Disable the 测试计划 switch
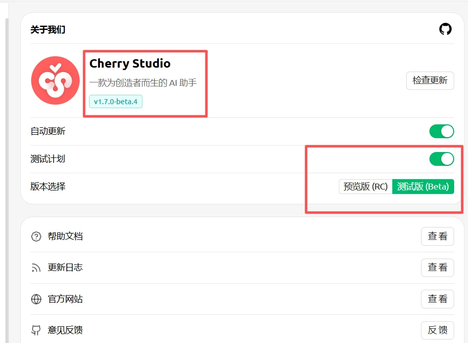The image size is (468, 343). [x=441, y=159]
